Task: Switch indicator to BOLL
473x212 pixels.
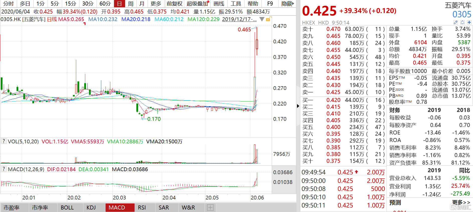Action: point(67,207)
